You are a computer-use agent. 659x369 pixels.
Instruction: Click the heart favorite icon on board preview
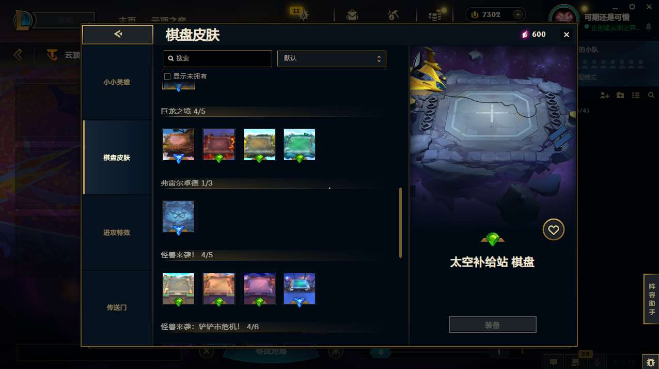point(554,229)
